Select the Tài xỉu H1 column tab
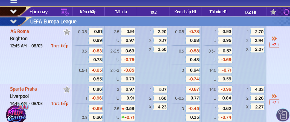Screen dimensions: 290x122 point(218,12)
